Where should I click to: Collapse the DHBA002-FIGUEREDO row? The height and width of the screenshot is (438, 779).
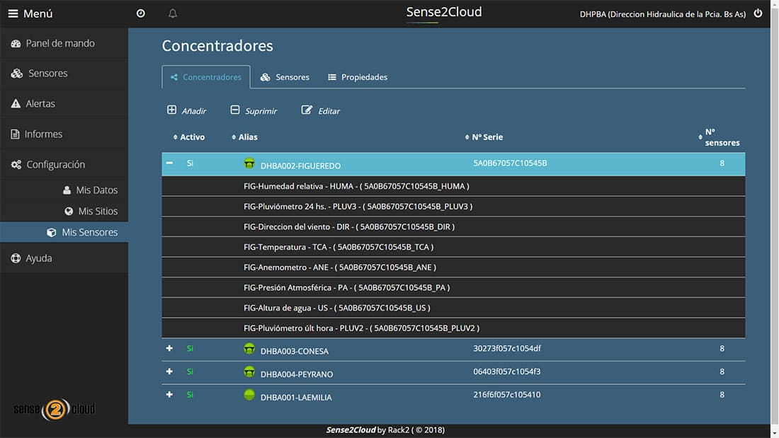tap(169, 163)
